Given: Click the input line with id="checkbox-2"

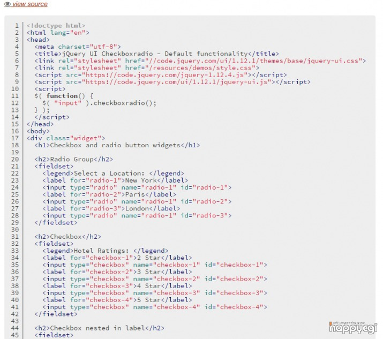Looking at the screenshot, I should [155, 279].
